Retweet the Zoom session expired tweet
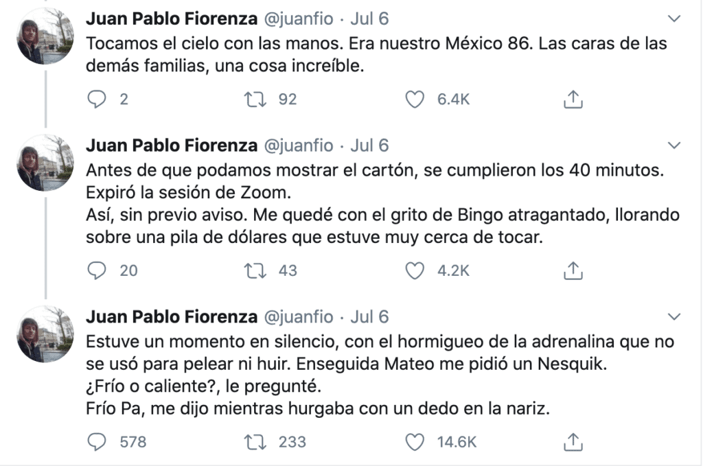703x466 pixels. (255, 271)
